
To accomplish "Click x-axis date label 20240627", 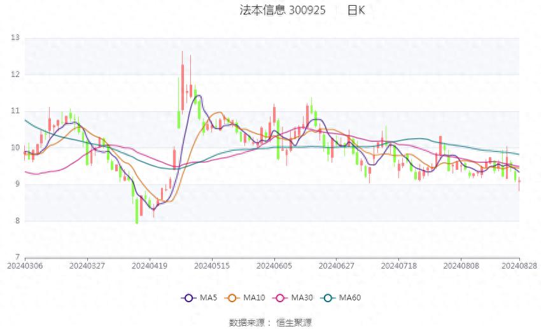I will pyautogui.click(x=337, y=266).
